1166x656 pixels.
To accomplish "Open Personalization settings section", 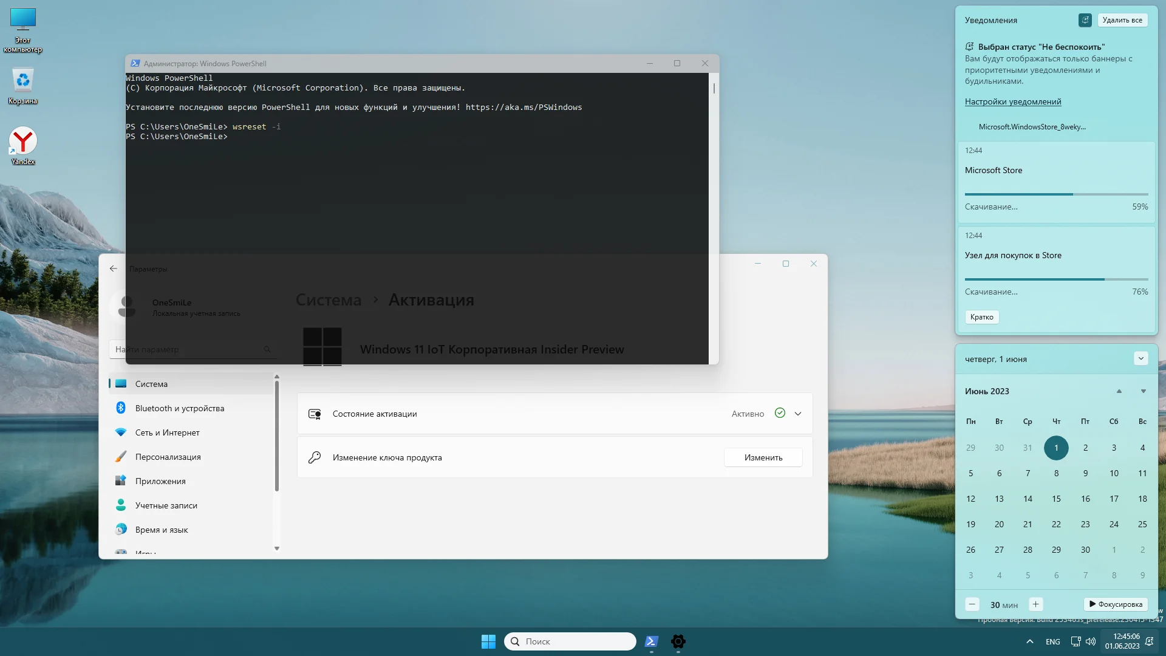I will [x=168, y=457].
